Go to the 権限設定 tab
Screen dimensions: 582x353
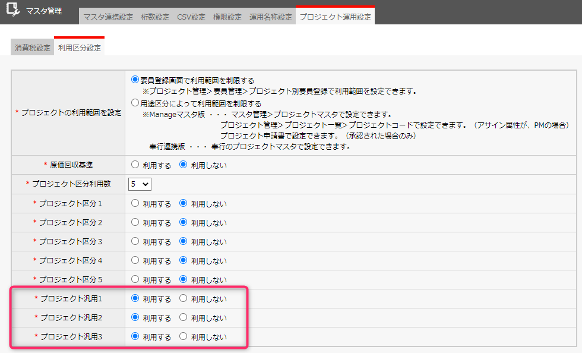click(x=227, y=17)
